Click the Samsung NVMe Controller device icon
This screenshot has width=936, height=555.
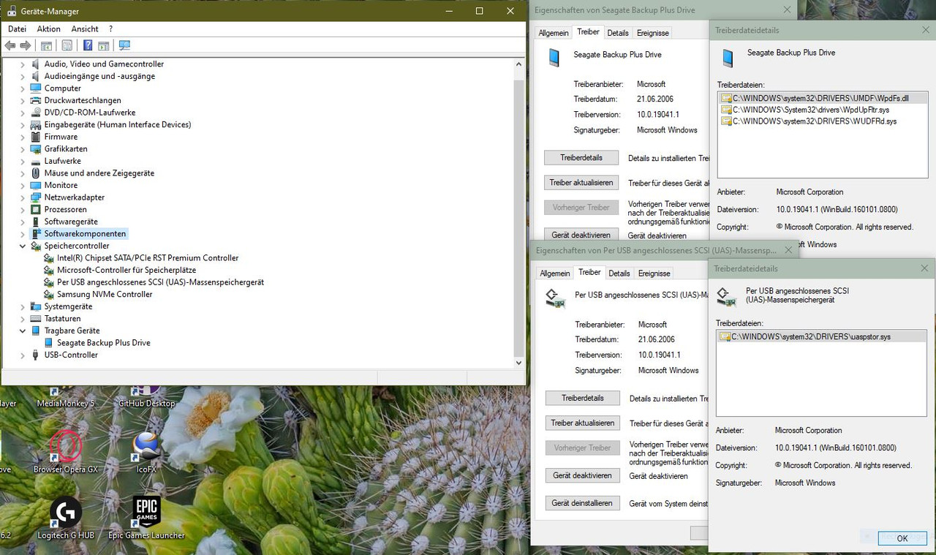(49, 294)
